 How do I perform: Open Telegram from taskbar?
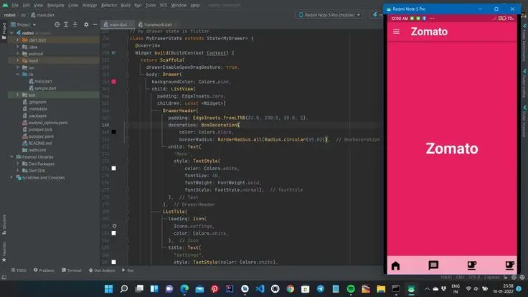321,288
